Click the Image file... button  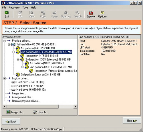[x=15, y=112]
